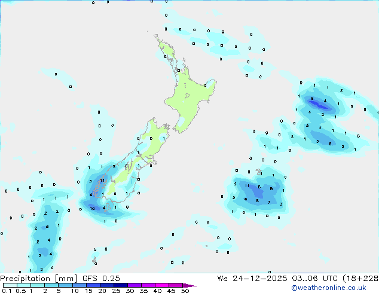Select the lightest 0.1–0.5 mm legend swatch
The image size is (379, 293).
[x=10, y=285]
